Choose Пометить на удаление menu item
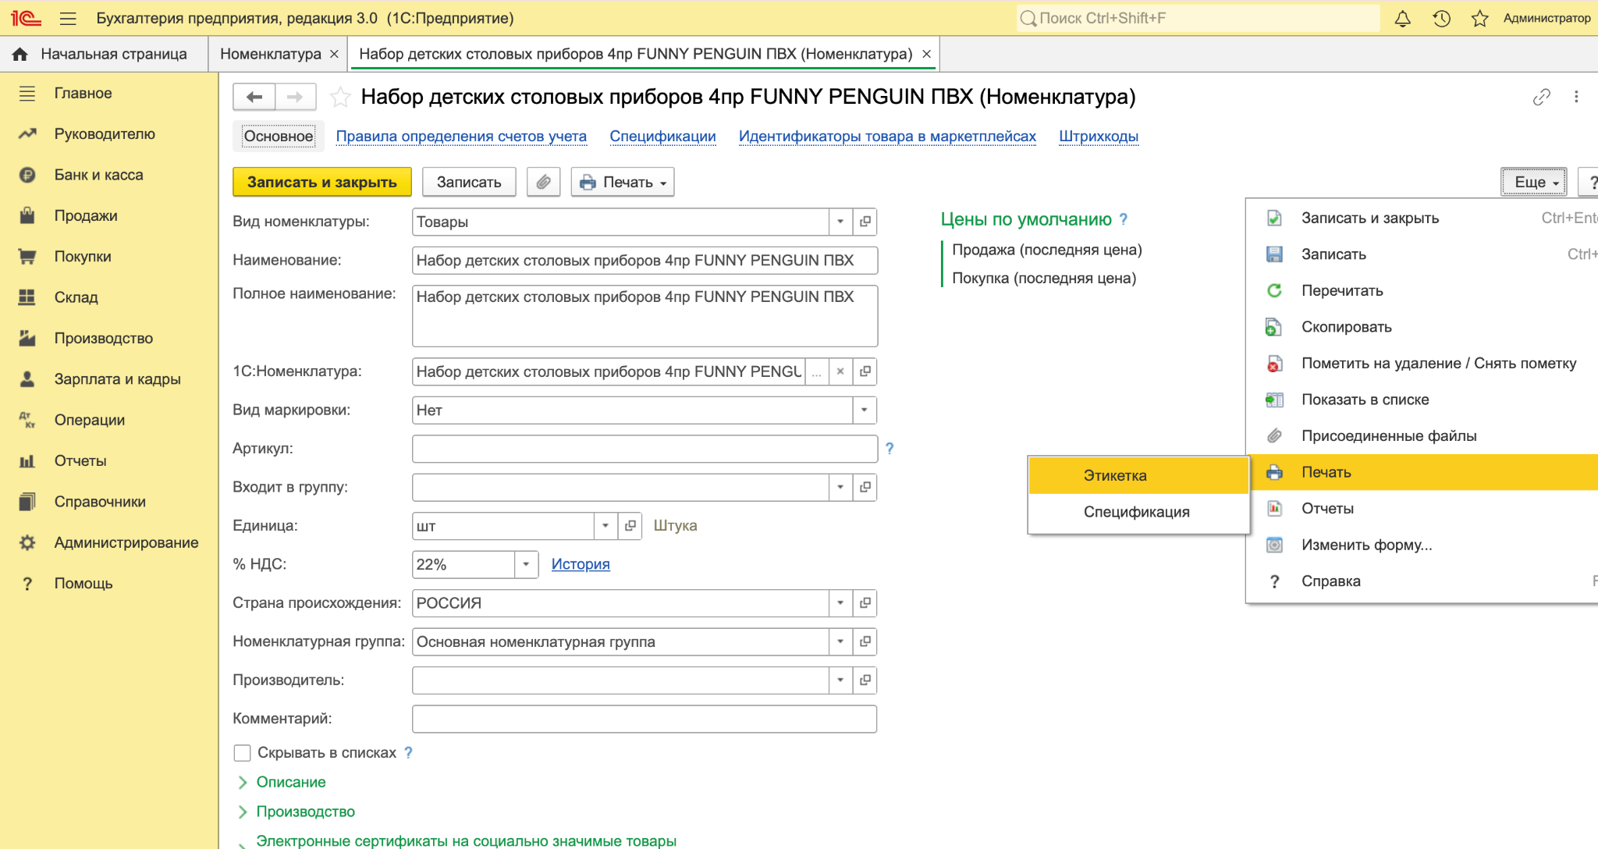Image resolution: width=1598 pixels, height=849 pixels. click(1422, 363)
